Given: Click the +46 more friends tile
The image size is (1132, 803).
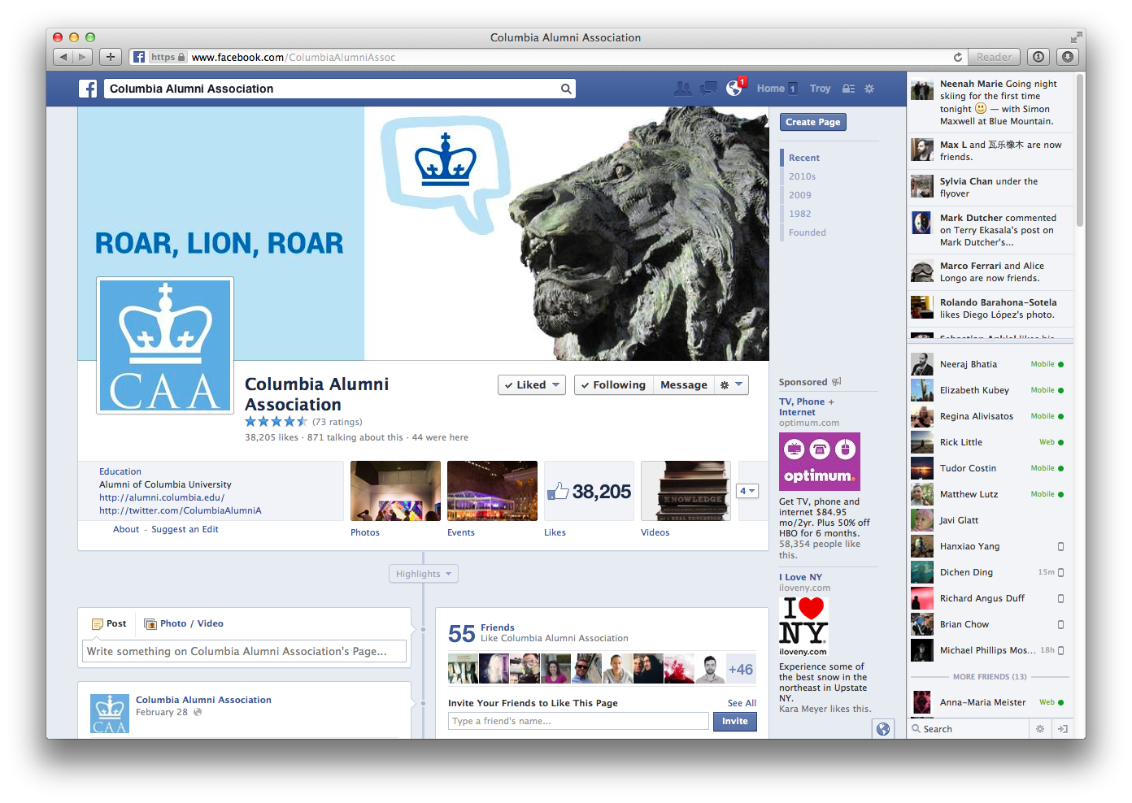Looking at the screenshot, I should [740, 669].
